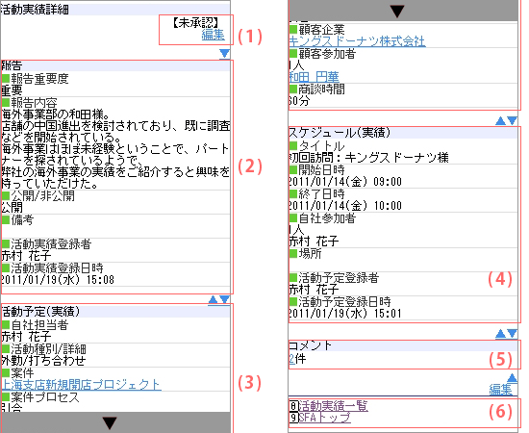Click the 公開 value under 公開/非公開
The width and height of the screenshot is (529, 433).
[12, 208]
